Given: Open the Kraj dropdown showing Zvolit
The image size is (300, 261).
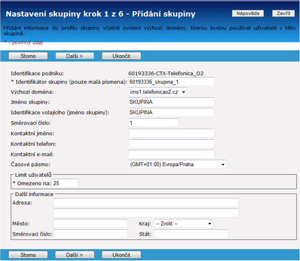Looking at the screenshot, I should [x=184, y=224].
